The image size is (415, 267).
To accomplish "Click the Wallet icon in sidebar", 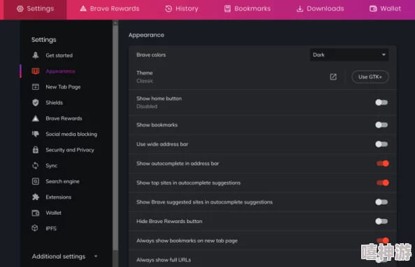I will [x=36, y=213].
